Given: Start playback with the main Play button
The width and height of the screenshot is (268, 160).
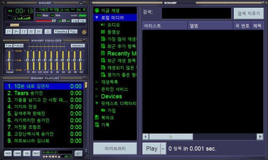Looking at the screenshot, I should click(x=16, y=32).
